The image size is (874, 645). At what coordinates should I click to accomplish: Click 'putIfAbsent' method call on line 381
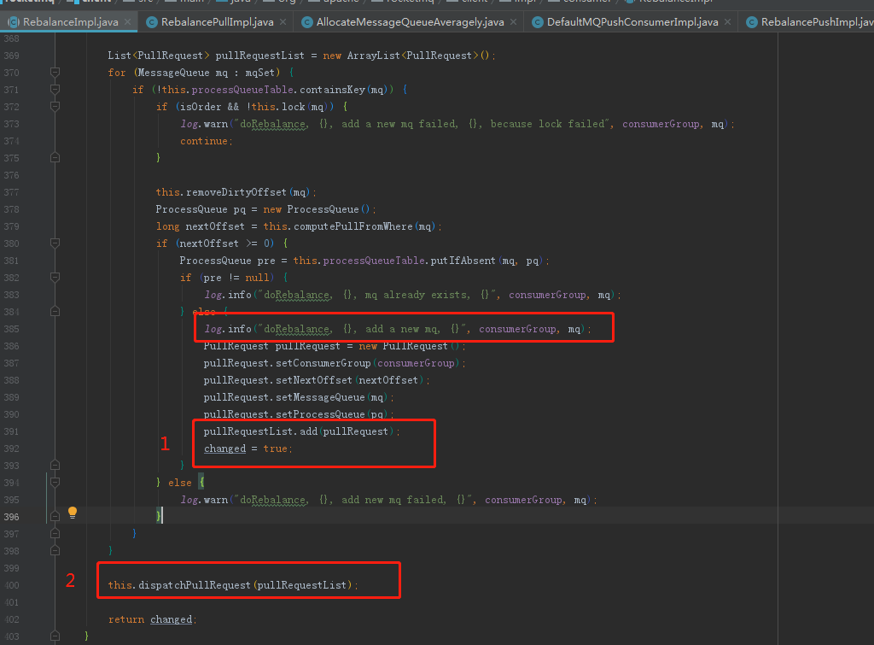463,261
